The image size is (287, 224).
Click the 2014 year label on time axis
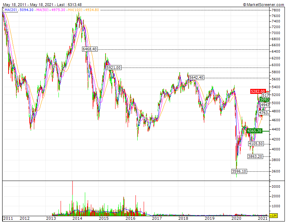[x=77, y=218]
